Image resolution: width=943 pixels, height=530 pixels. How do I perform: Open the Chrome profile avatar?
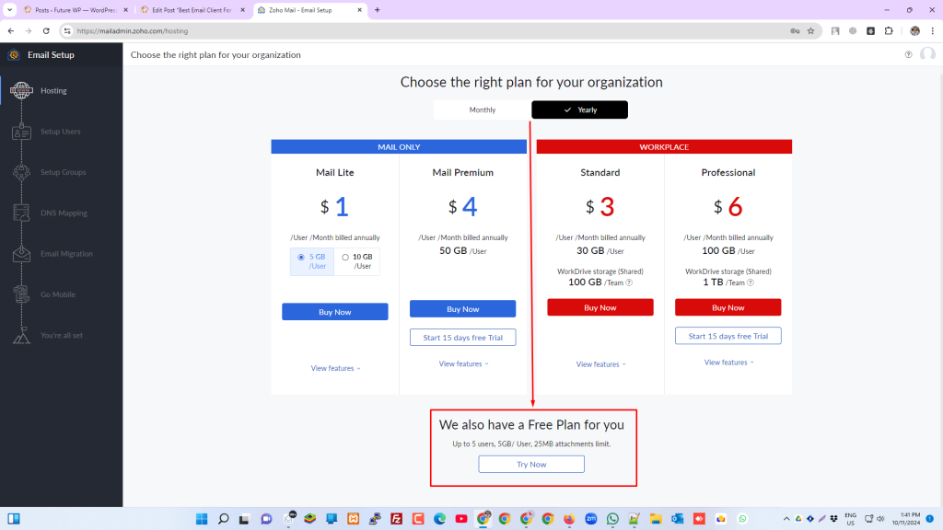[x=914, y=30]
